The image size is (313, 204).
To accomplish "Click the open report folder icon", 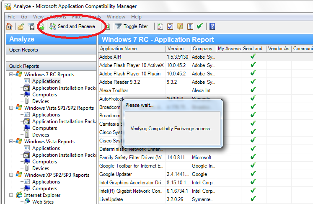I will coord(21,26).
